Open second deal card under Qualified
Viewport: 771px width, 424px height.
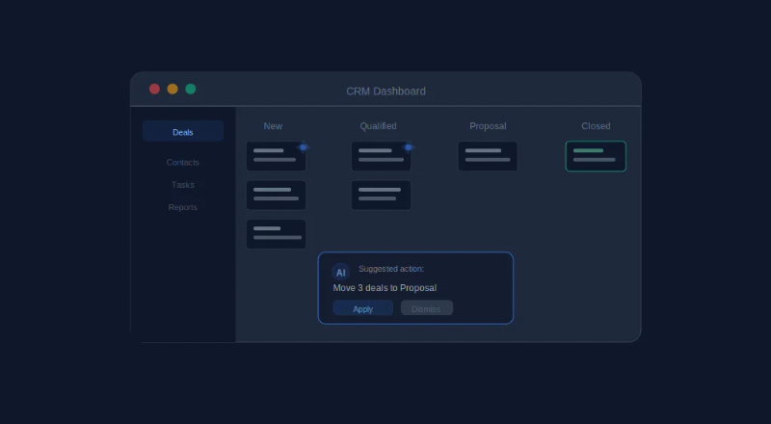pyautogui.click(x=381, y=196)
